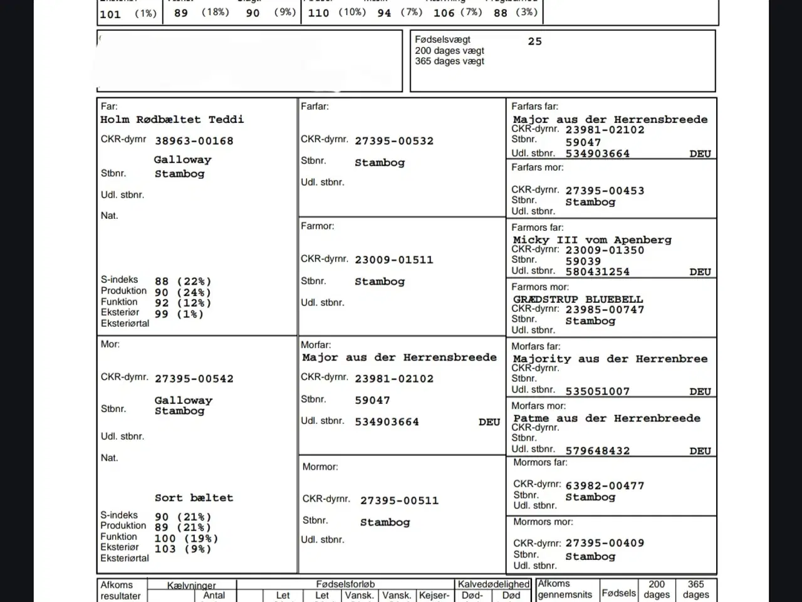Click the sire's S-indeks value 88 (22%)
Viewport: 802px width, 602px height.
coord(183,282)
